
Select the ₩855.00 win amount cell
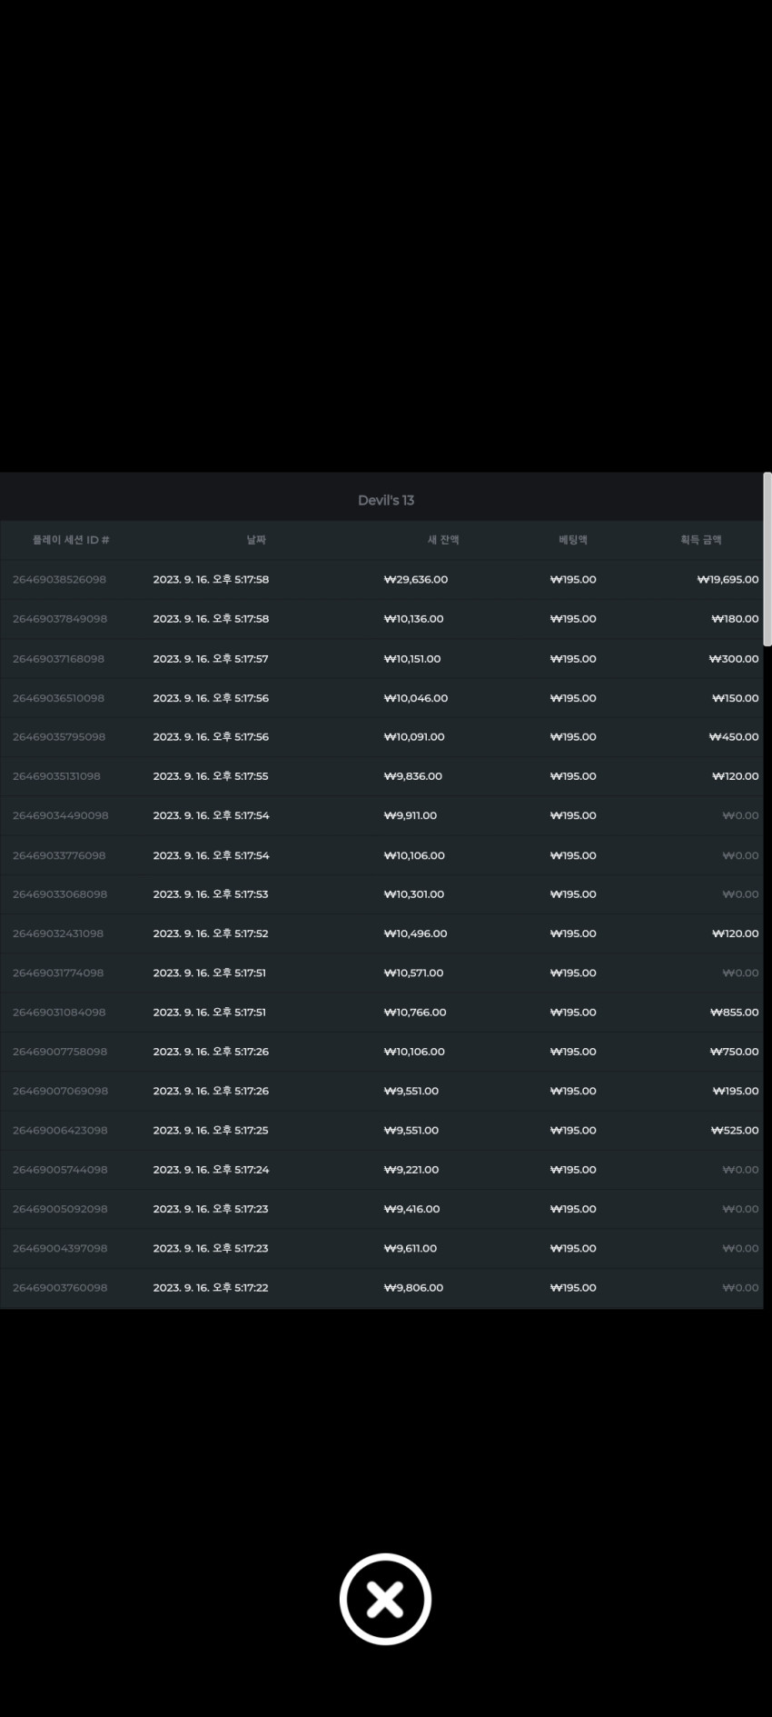click(734, 1012)
